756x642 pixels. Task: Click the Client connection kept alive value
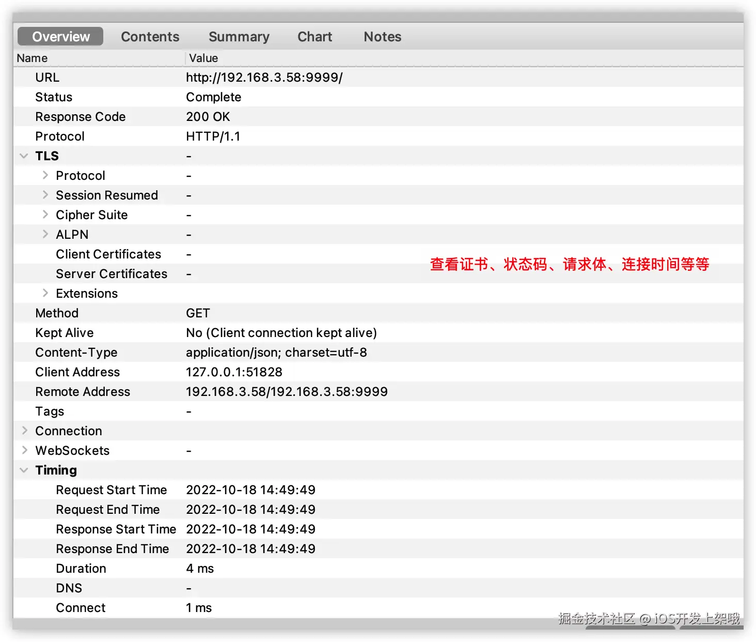281,333
